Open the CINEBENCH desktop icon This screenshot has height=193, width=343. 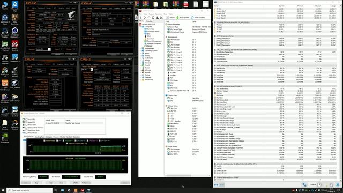14,33
